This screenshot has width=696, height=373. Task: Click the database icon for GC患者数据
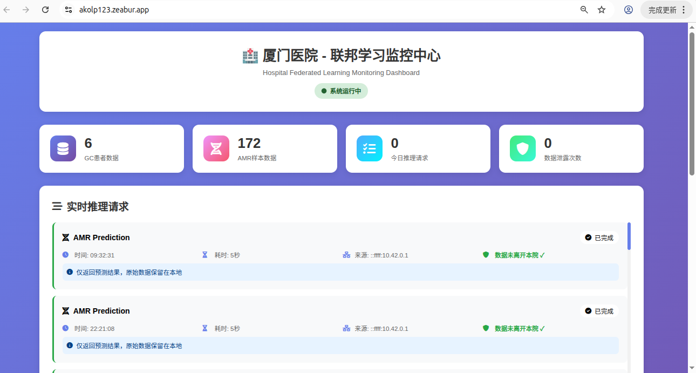pos(63,148)
